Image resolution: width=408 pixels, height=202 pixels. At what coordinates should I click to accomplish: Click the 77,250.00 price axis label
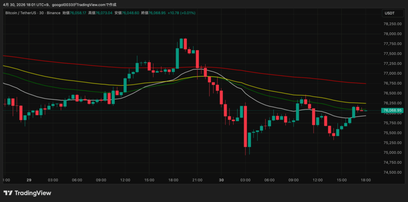tap(392, 64)
